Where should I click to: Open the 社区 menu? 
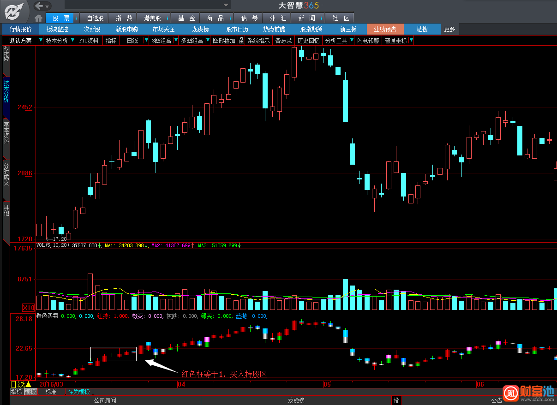coord(341,18)
